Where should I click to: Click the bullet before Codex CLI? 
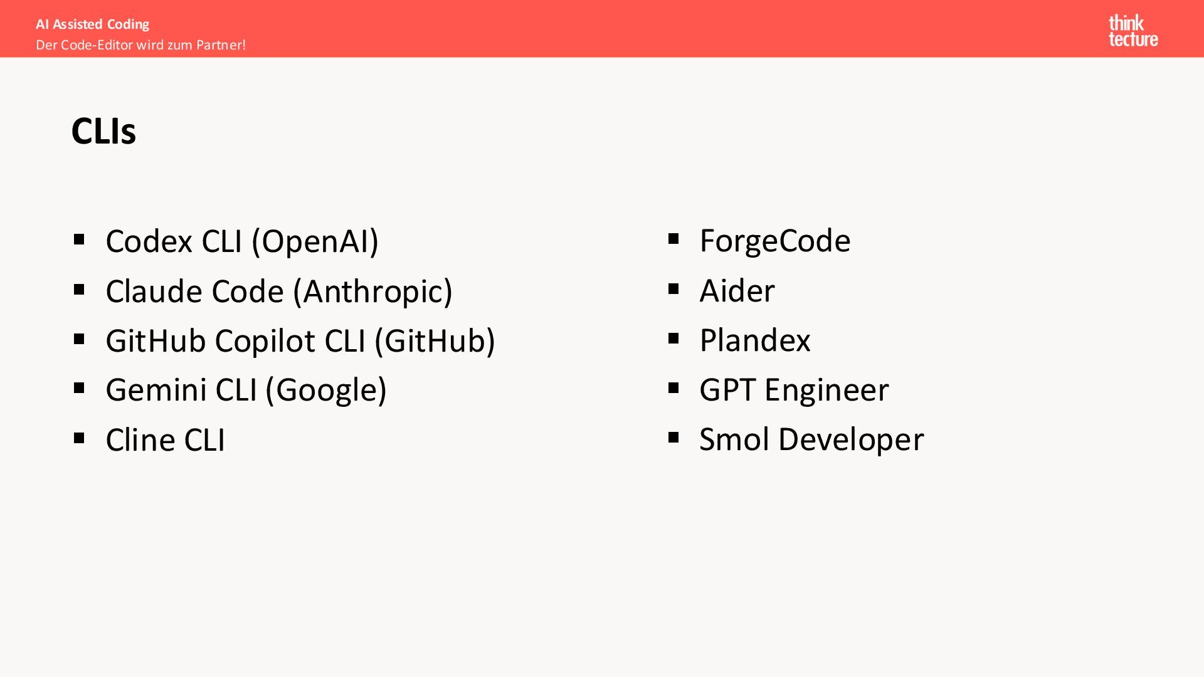[79, 239]
